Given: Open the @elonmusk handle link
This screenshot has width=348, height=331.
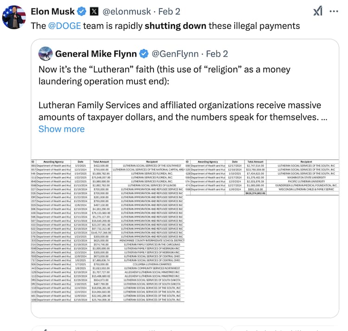Looking at the screenshot, I should click(x=127, y=12).
